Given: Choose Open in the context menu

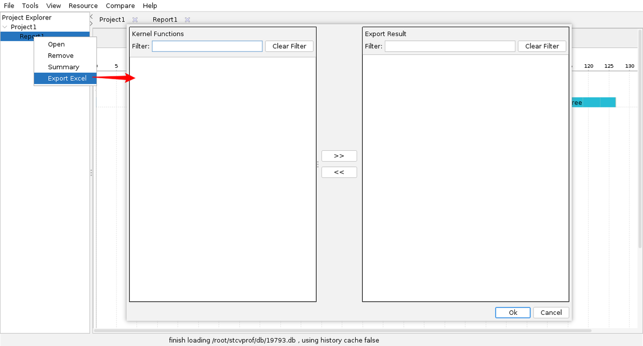Looking at the screenshot, I should (x=56, y=44).
